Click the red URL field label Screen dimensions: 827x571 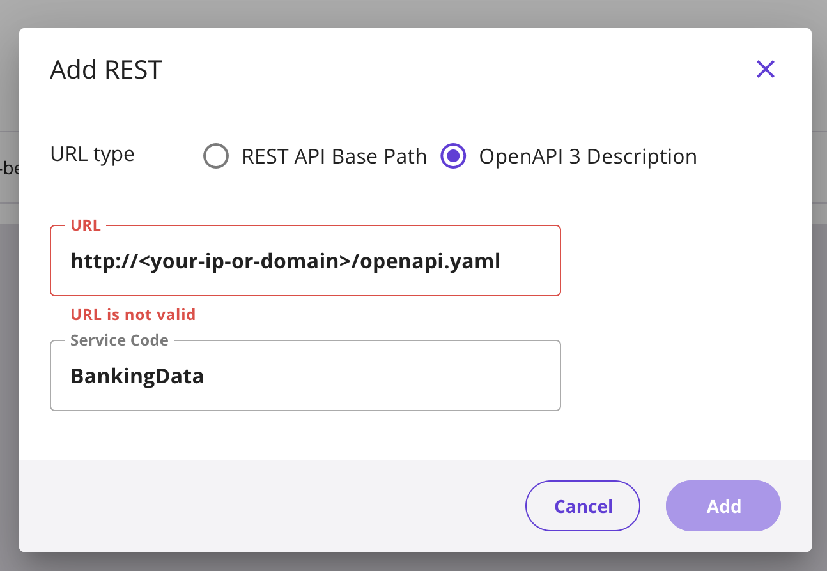pyautogui.click(x=86, y=225)
